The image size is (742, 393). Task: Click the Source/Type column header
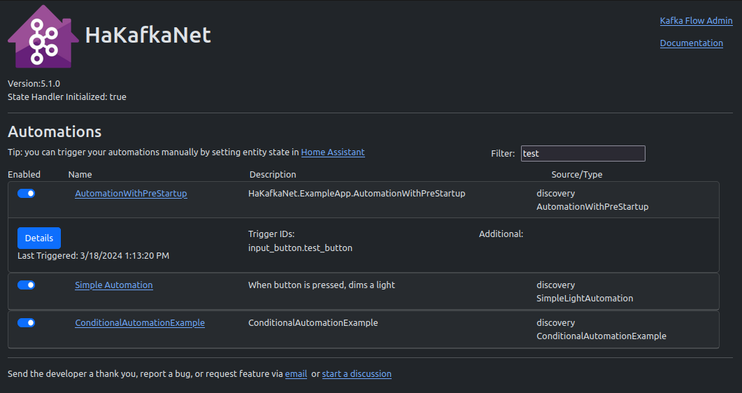(x=577, y=175)
